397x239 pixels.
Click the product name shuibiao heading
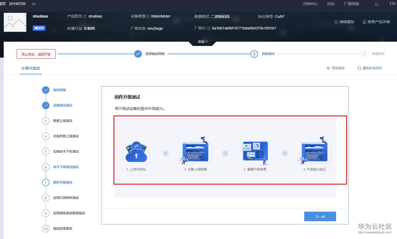pyautogui.click(x=40, y=16)
